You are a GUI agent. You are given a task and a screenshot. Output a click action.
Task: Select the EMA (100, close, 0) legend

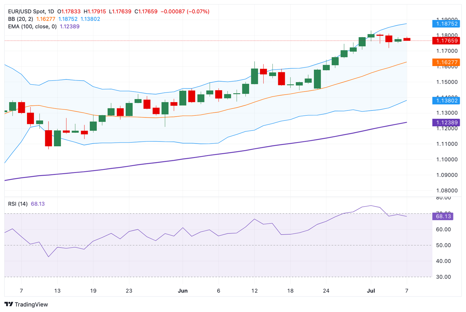pyautogui.click(x=33, y=26)
